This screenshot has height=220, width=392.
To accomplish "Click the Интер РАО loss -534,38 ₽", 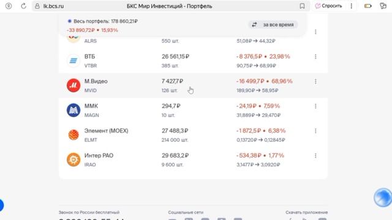I will tap(249, 155).
